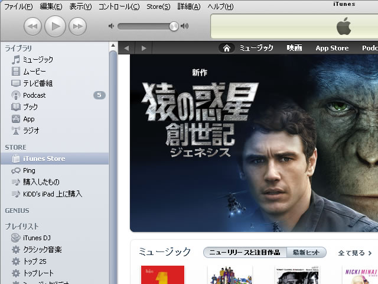378x284 pixels.
Task: Click the ブック book icon
Action: [x=16, y=107]
